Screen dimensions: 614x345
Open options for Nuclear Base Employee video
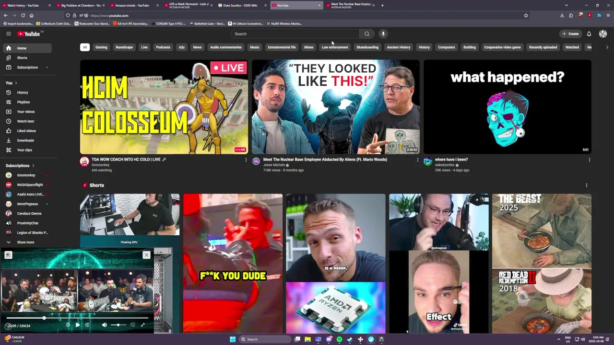click(x=417, y=160)
